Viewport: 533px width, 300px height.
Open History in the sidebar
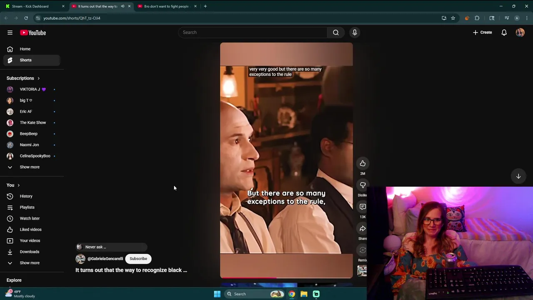coord(32,196)
